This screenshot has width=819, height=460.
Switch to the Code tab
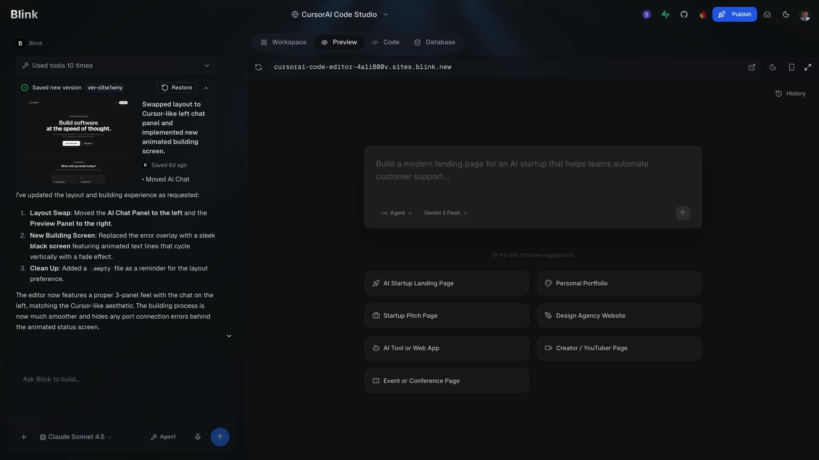[386, 42]
